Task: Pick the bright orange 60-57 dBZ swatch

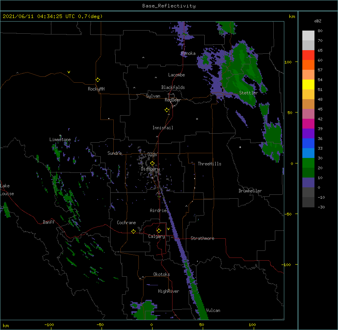Action: coord(308,65)
